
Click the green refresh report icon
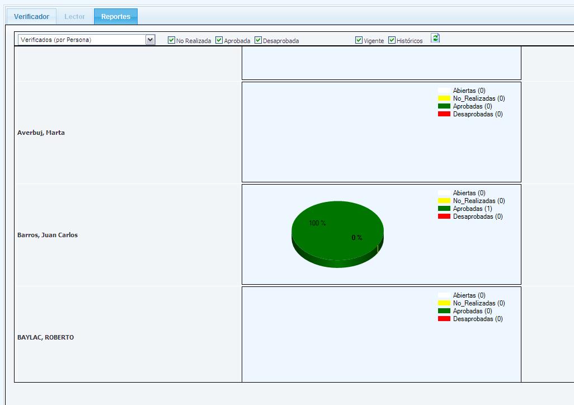[435, 38]
